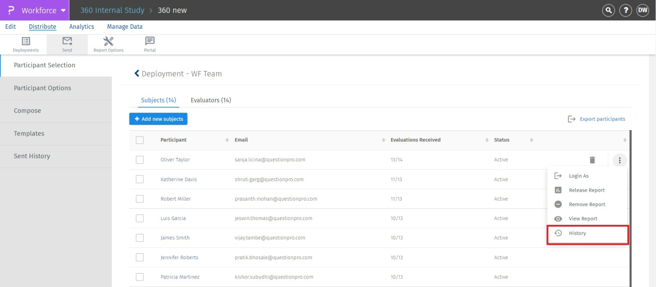Delete Oliver Taylor using trash icon

(592, 160)
